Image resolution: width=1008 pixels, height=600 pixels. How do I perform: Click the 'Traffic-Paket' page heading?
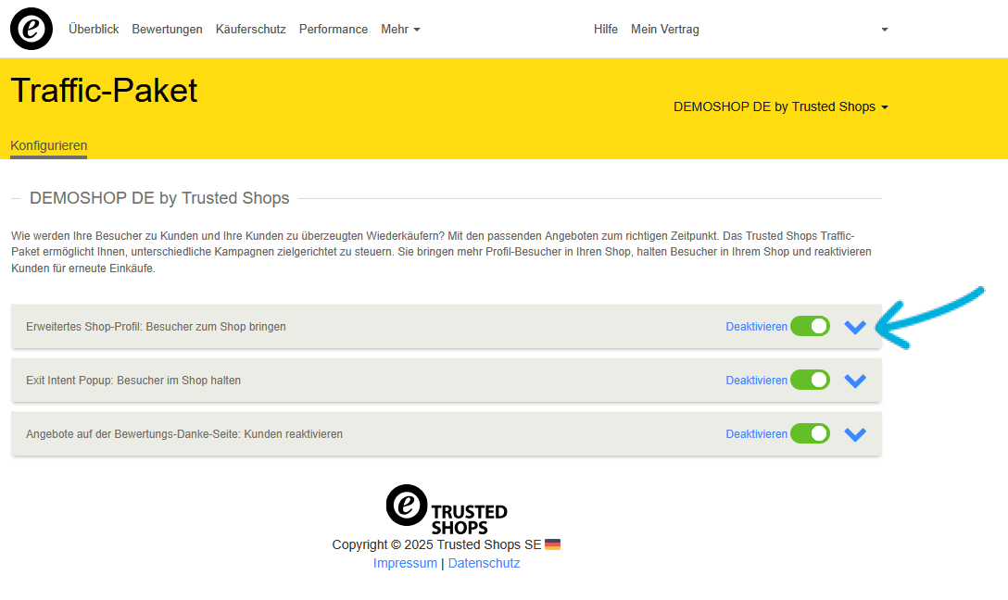click(104, 90)
